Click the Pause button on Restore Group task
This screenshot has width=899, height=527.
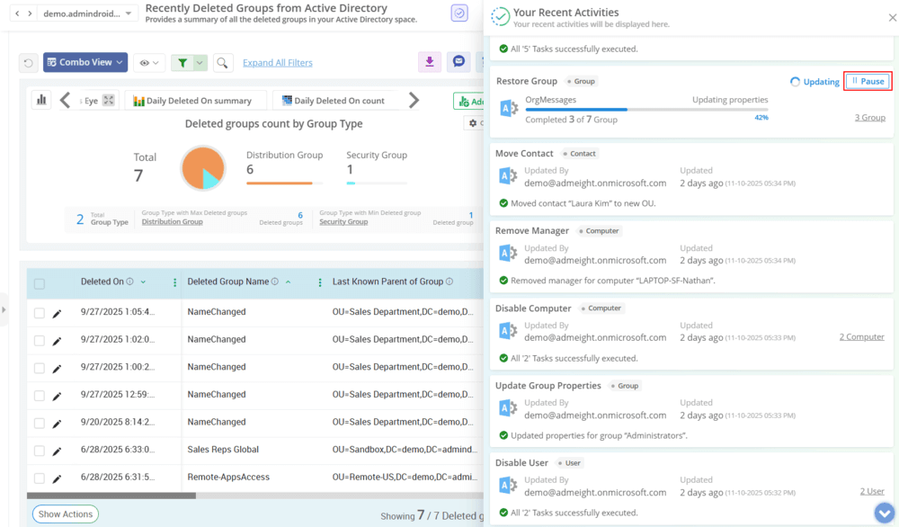867,81
